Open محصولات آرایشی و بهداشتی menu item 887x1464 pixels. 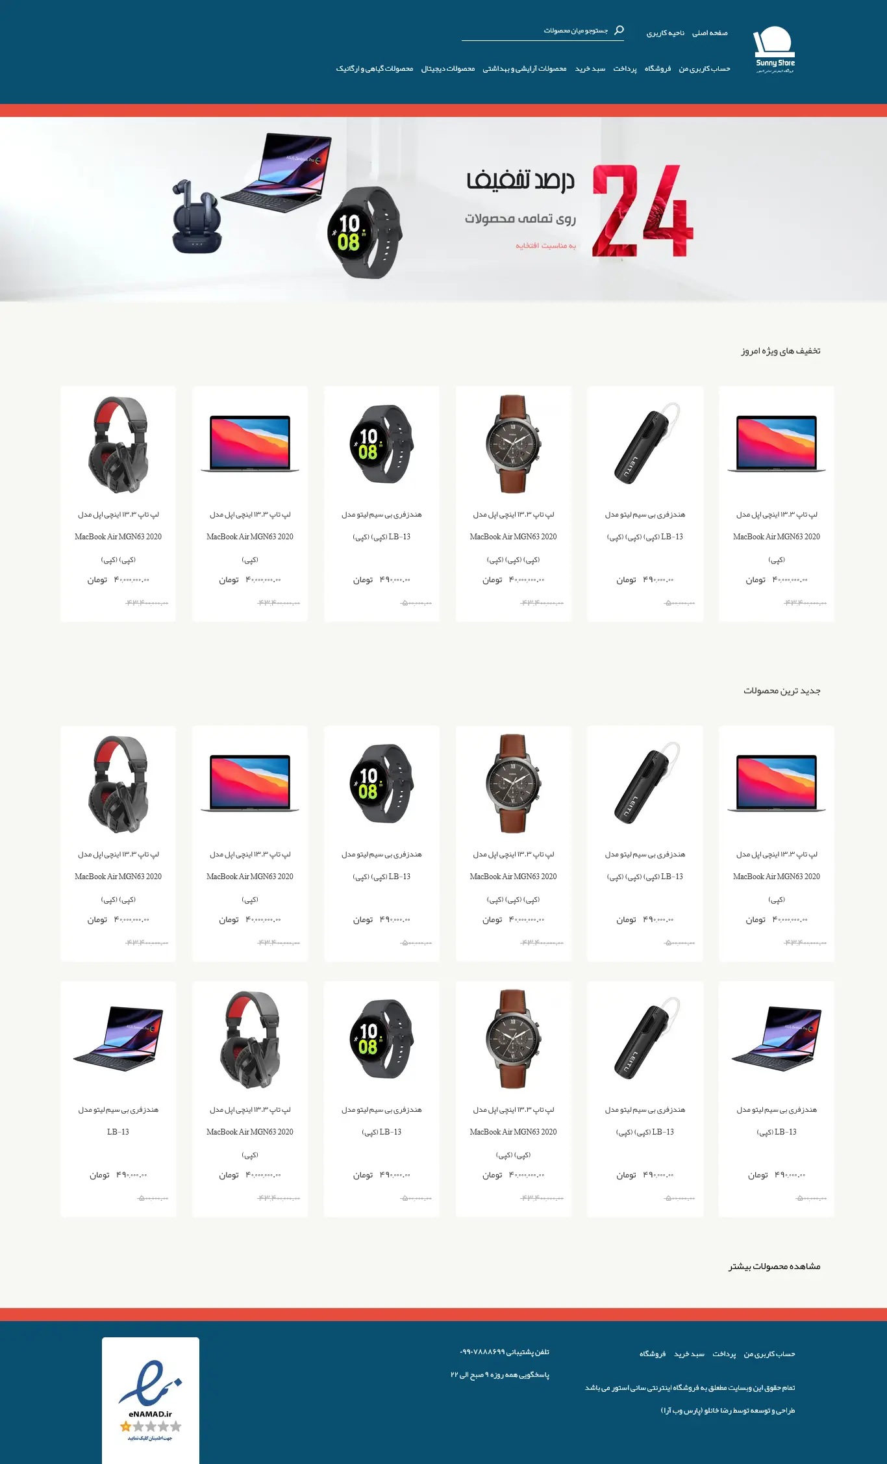(525, 69)
